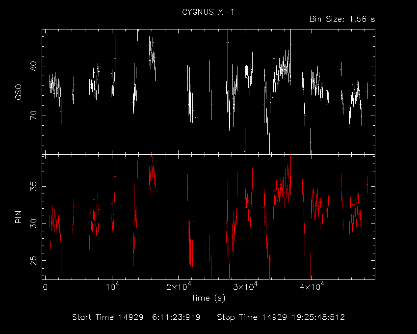Screen dimensions: 417x334
Task: Select the Stop Time 14929 19:25:48:512 text
Action: [x=281, y=317]
